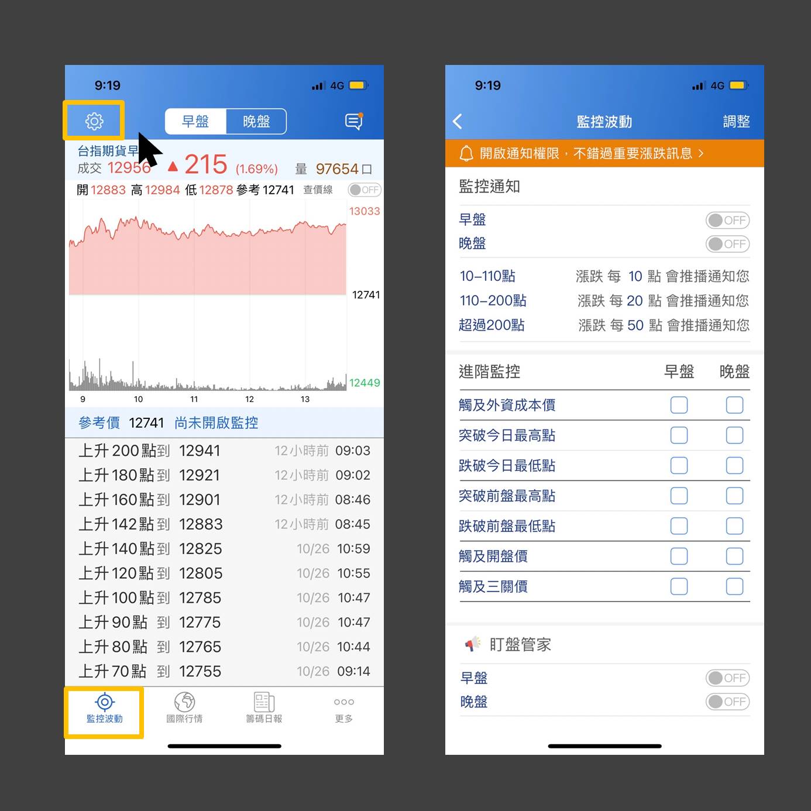Tap 110–200點 notification range row
Image resolution: width=811 pixels, height=811 pixels.
point(604,301)
